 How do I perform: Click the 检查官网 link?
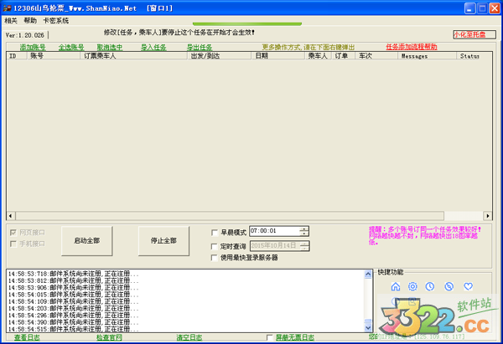coord(109,337)
